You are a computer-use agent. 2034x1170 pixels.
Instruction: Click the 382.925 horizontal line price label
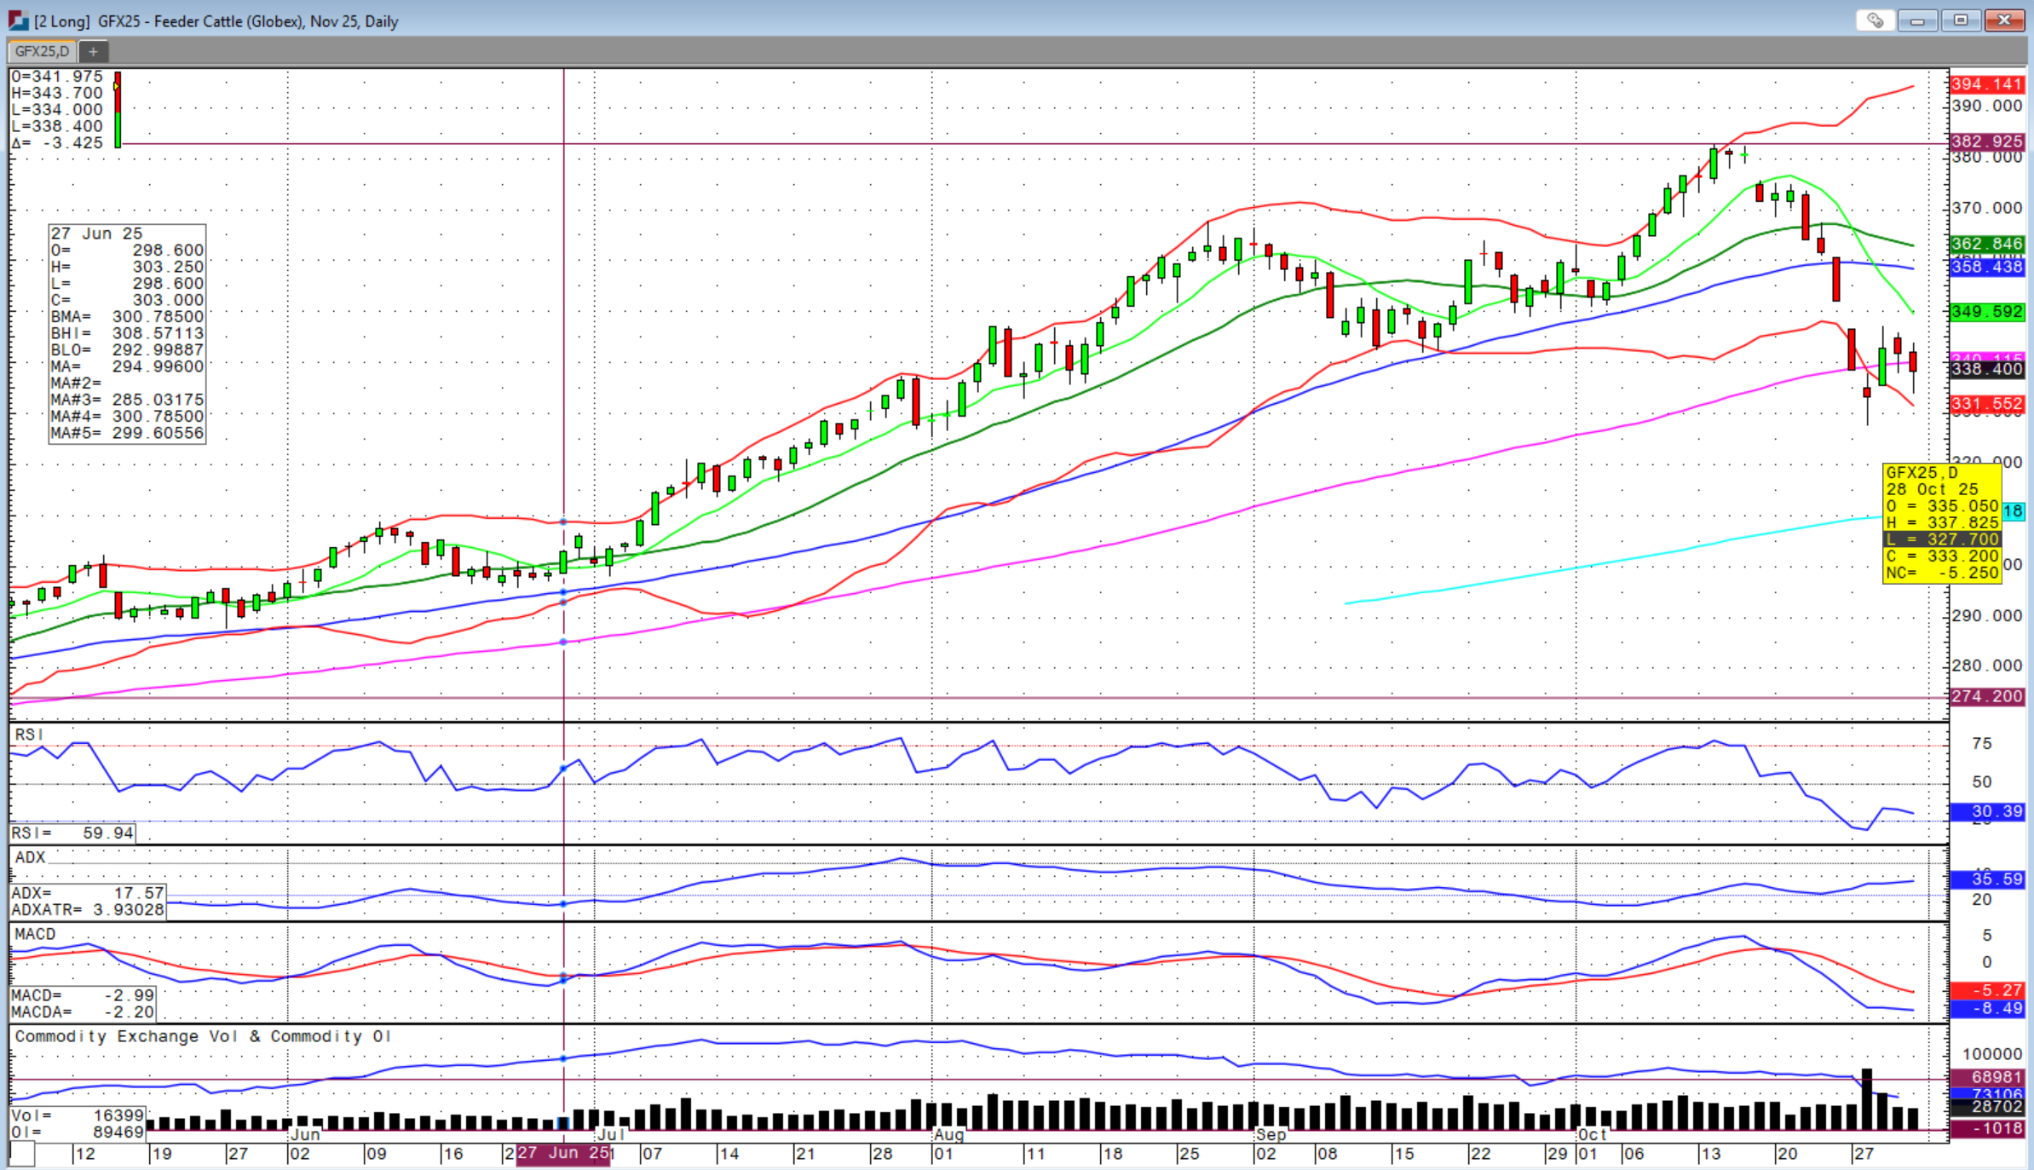1986,141
